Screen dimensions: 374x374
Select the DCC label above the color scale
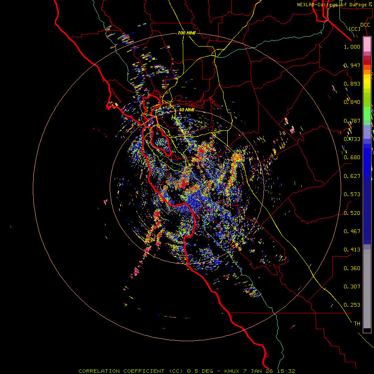pos(365,25)
